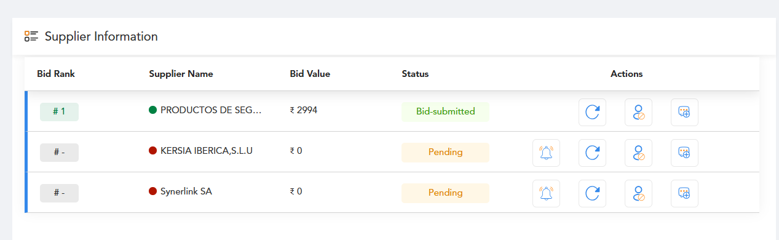This screenshot has height=240, width=779.
Task: Click the Bid Value column header
Action: point(310,74)
